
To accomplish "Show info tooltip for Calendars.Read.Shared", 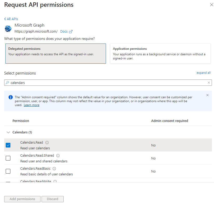I will point(58,156).
